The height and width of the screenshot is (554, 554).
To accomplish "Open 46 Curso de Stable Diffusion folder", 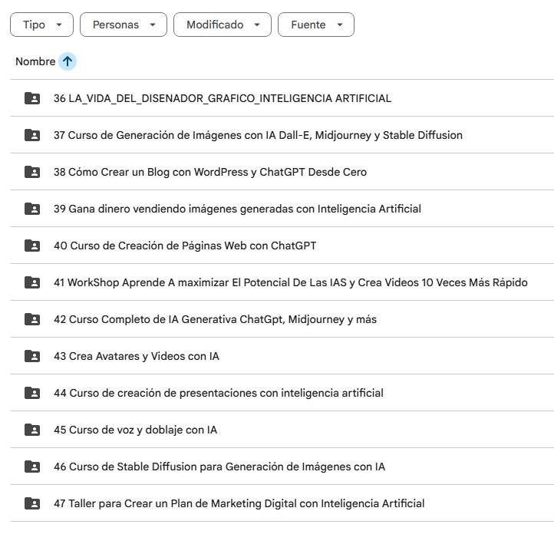I will point(282,467).
